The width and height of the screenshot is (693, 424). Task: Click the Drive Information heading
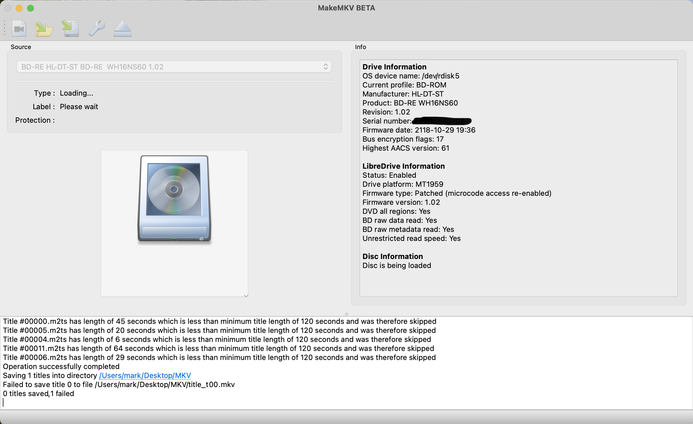point(394,67)
